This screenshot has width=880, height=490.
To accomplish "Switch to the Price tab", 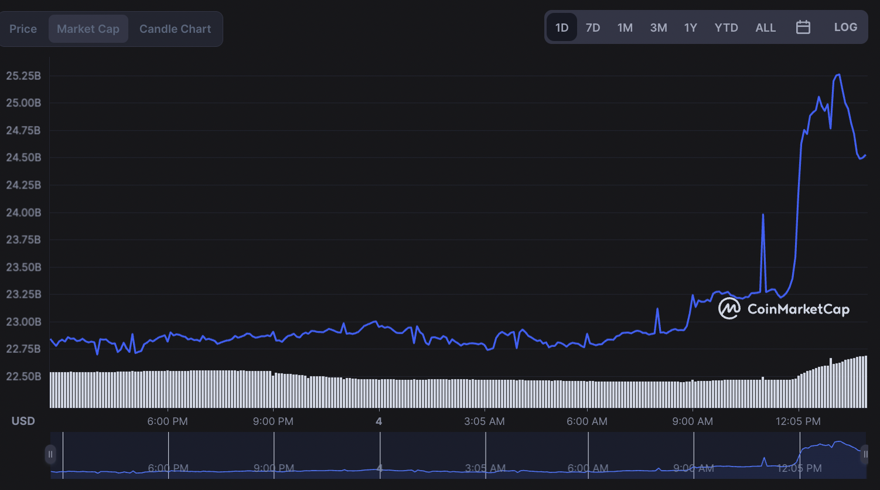I will 23,29.
